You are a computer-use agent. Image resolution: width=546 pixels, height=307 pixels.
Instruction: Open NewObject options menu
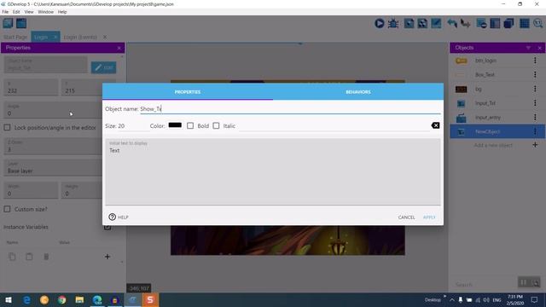535,131
